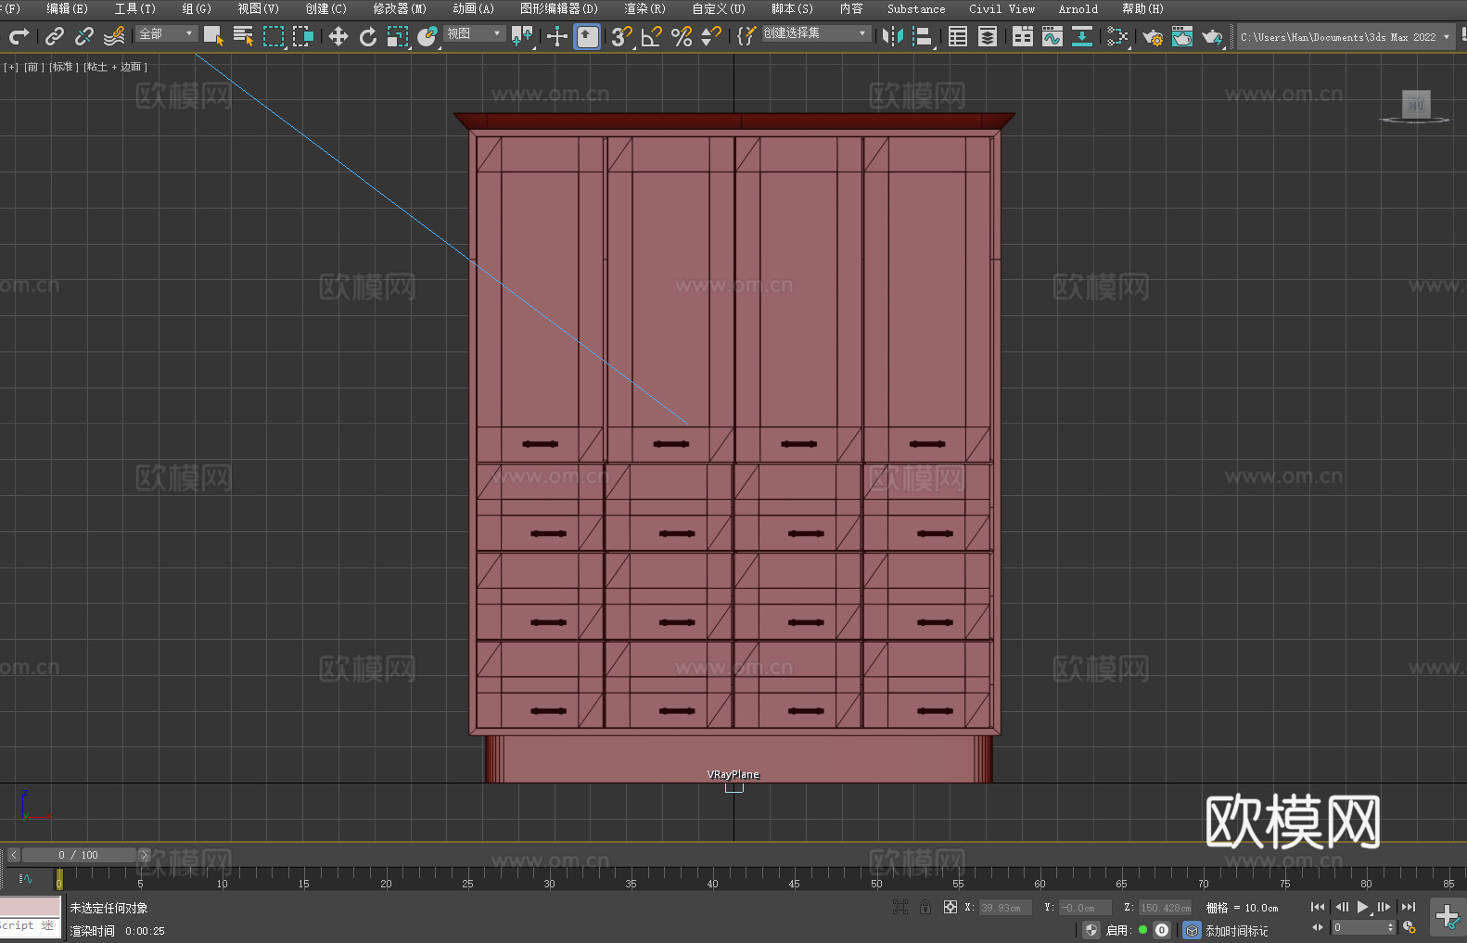
Task: Click the Z coordinate field
Action: (1165, 908)
